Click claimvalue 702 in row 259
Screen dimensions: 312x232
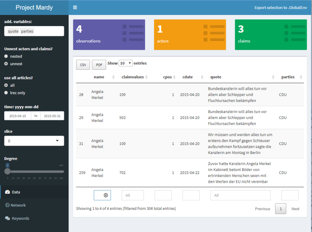click(x=122, y=172)
